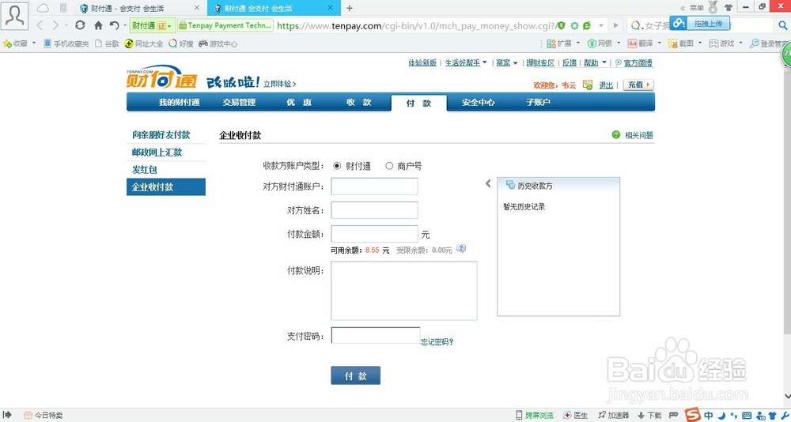Click the moon icon in Sogou input bar

click(722, 416)
